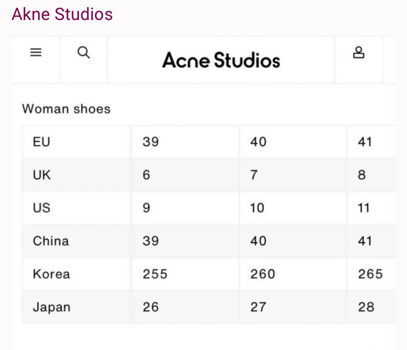Viewport: 407px width, 350px height.
Task: Click the Akne Studios heading link
Action: 62,14
